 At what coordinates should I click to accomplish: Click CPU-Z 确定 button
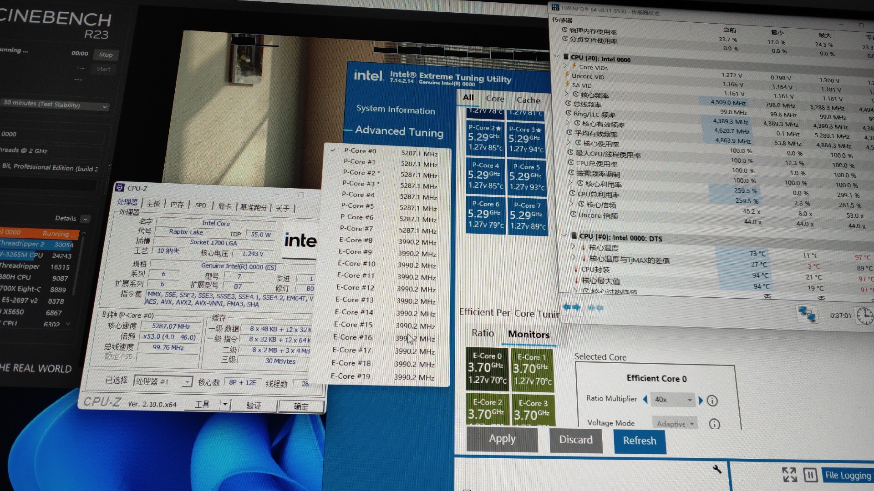(x=301, y=406)
